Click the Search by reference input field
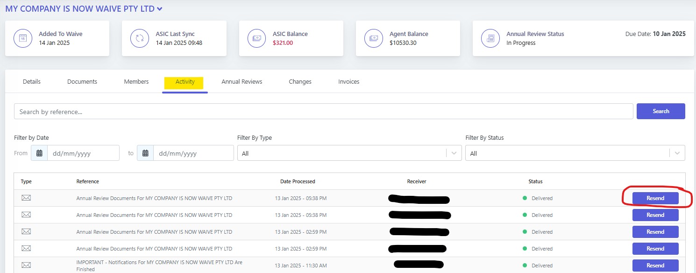 coord(323,112)
